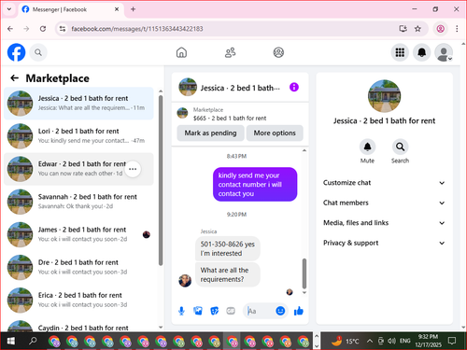Click the message input field Aa
Screen dimensions: 467x350
point(261,311)
